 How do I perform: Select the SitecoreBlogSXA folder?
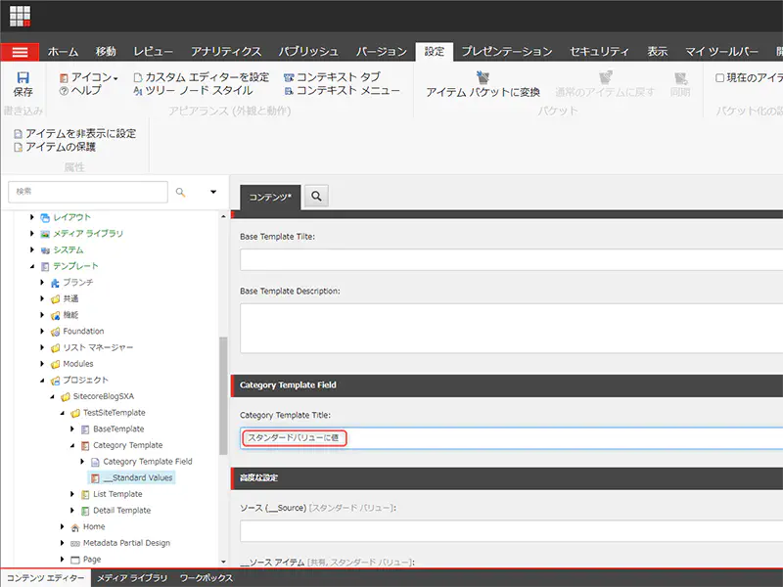pos(104,396)
